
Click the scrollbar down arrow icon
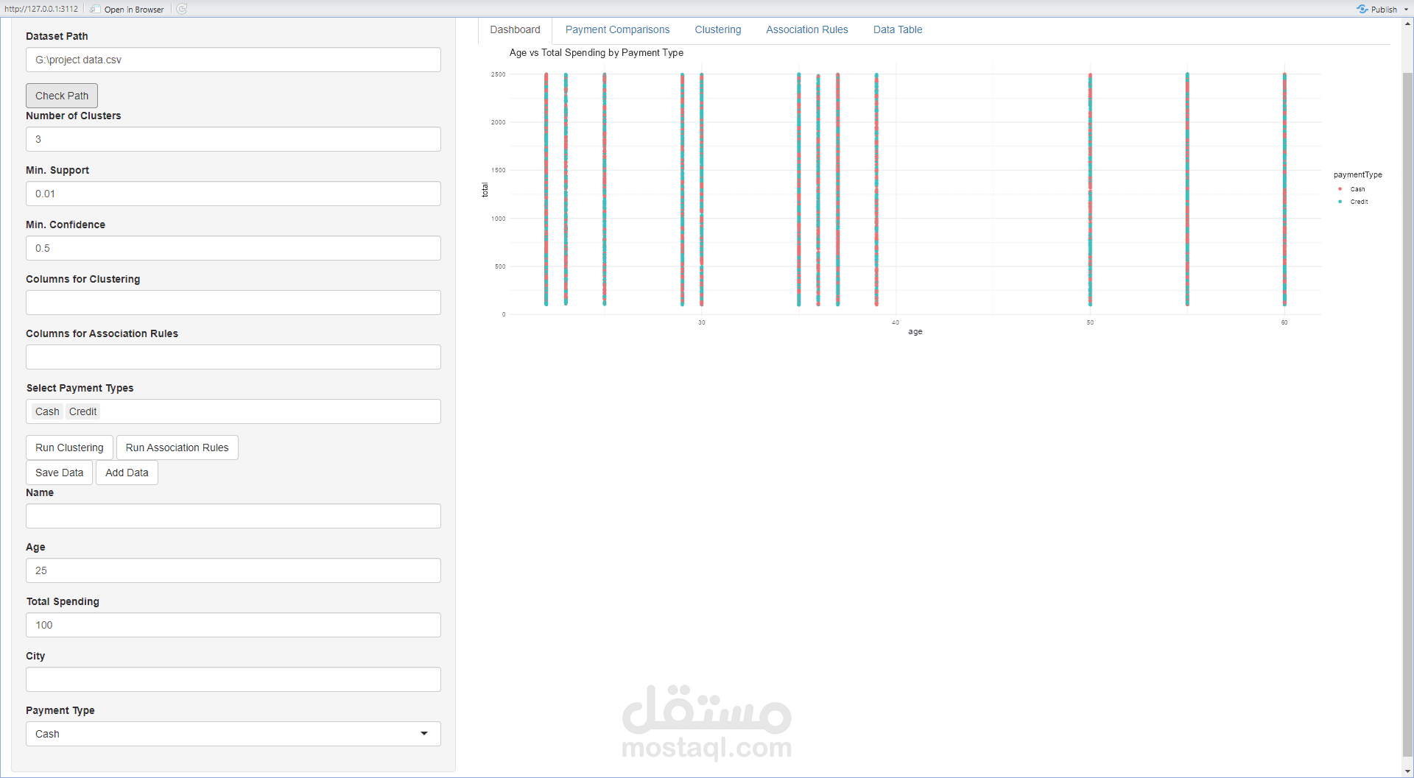pos(1407,771)
